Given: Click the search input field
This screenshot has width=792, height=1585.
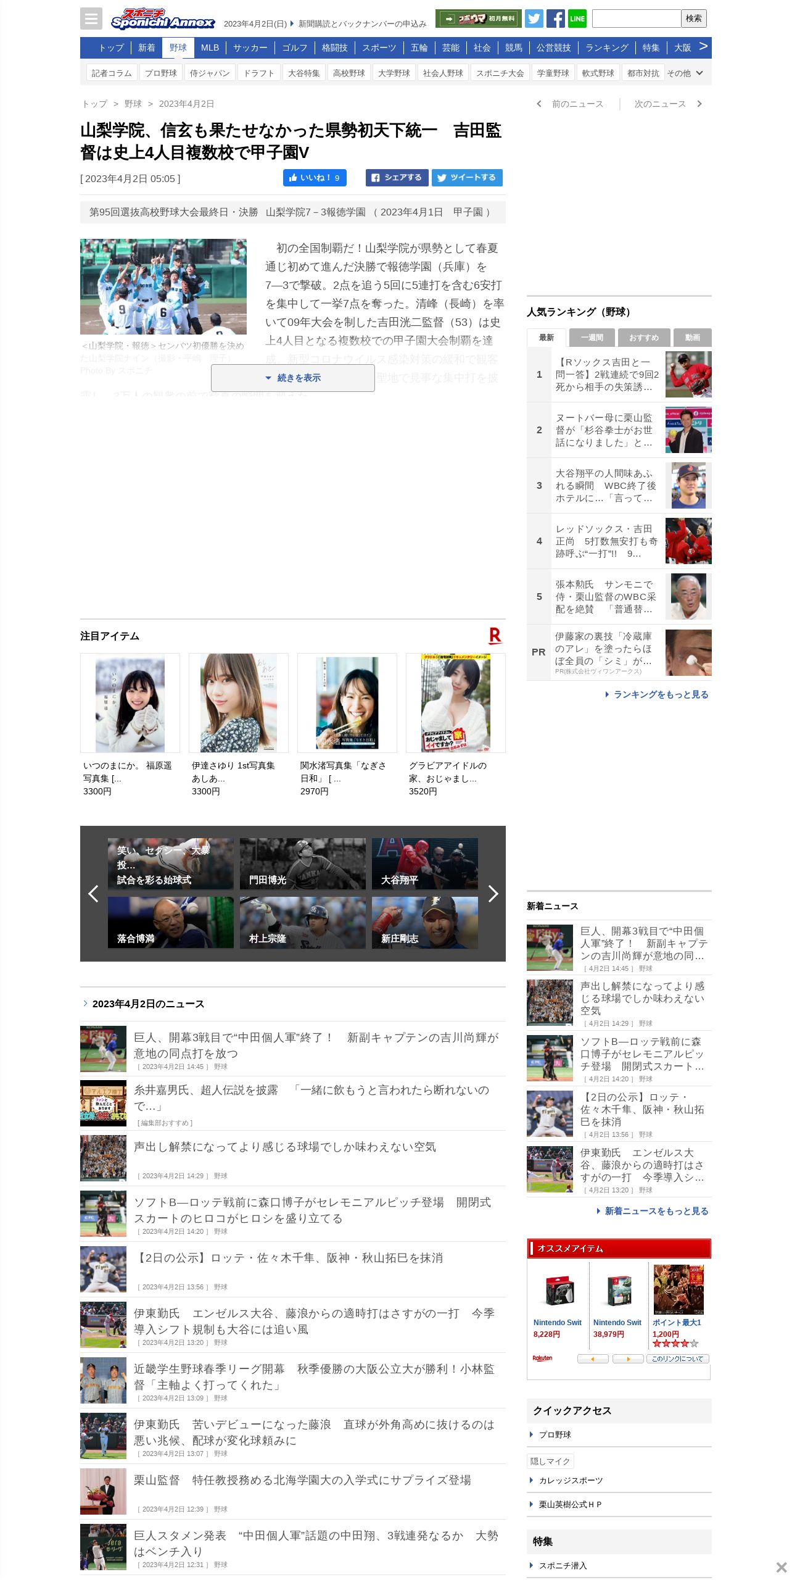Looking at the screenshot, I should pos(637,19).
